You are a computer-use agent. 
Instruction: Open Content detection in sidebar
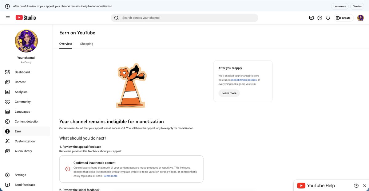26,121
